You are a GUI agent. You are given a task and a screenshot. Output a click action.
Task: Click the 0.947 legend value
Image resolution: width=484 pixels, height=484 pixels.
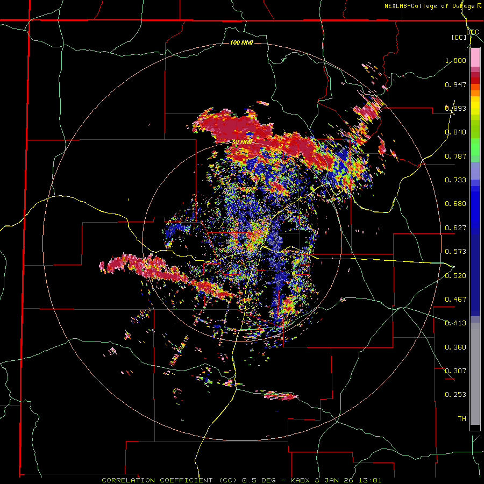[x=455, y=84]
